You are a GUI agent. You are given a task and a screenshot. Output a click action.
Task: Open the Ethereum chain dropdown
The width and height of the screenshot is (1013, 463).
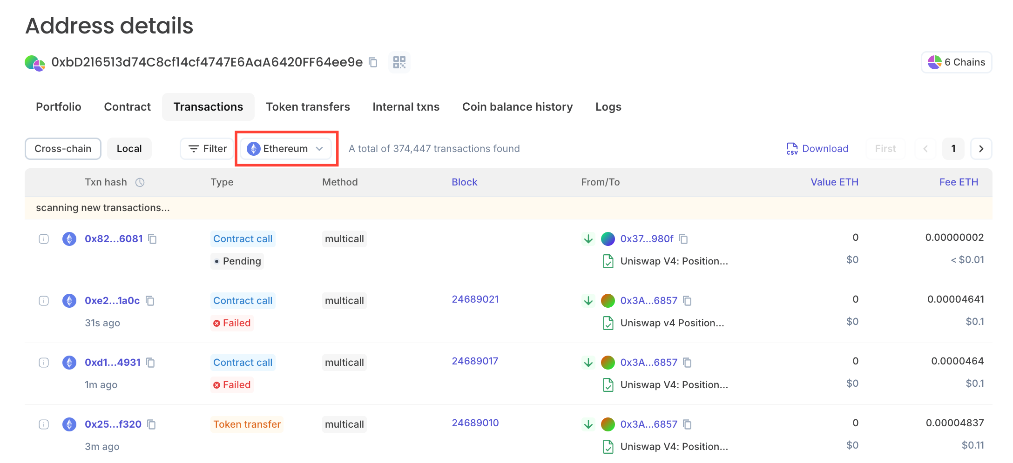(285, 149)
